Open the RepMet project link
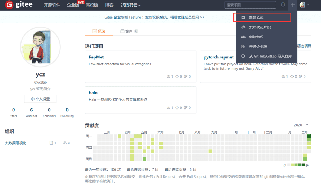The width and height of the screenshot is (321, 185). pyautogui.click(x=96, y=57)
